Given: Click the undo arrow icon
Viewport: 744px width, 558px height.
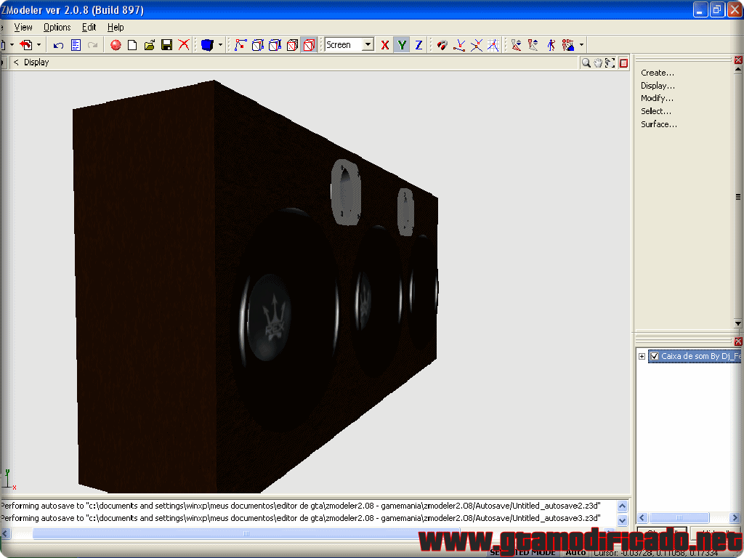Looking at the screenshot, I should point(58,45).
